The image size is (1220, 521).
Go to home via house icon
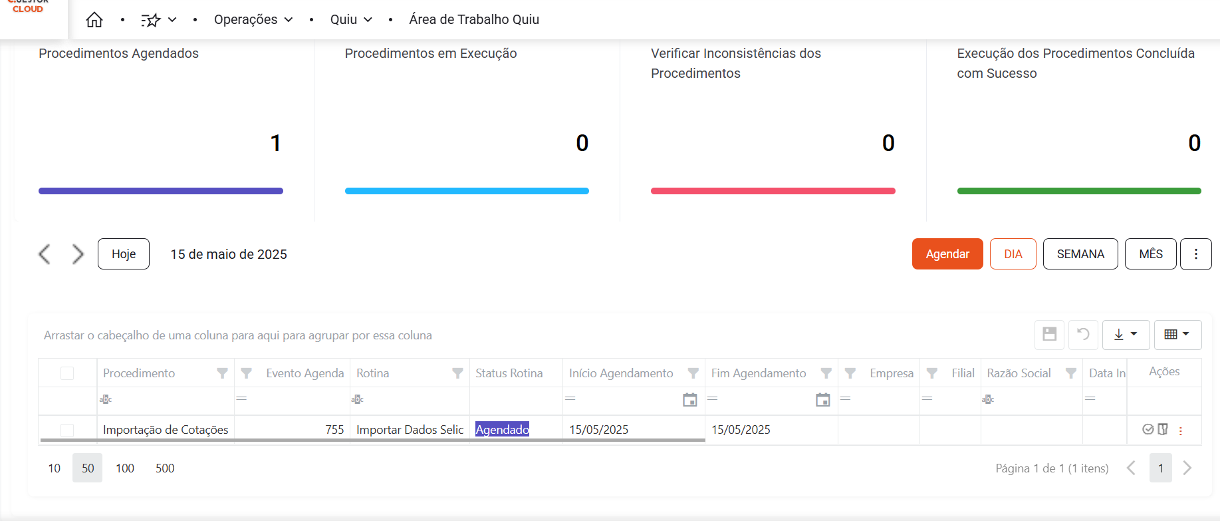[x=94, y=20]
